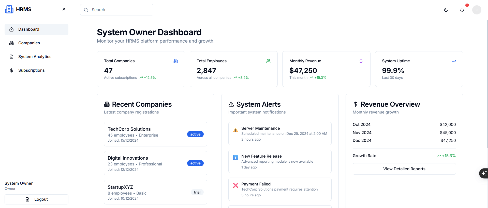
Task: Toggle dark mode with the moon icon
Action: click(x=446, y=10)
